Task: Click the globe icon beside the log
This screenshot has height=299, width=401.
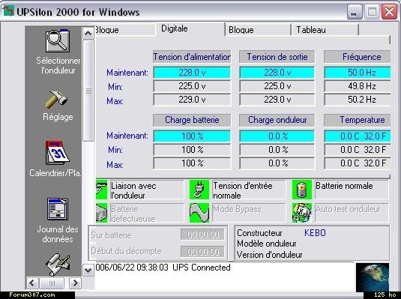Action: coord(373,277)
